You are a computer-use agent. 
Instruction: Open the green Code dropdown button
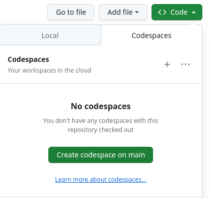177,12
